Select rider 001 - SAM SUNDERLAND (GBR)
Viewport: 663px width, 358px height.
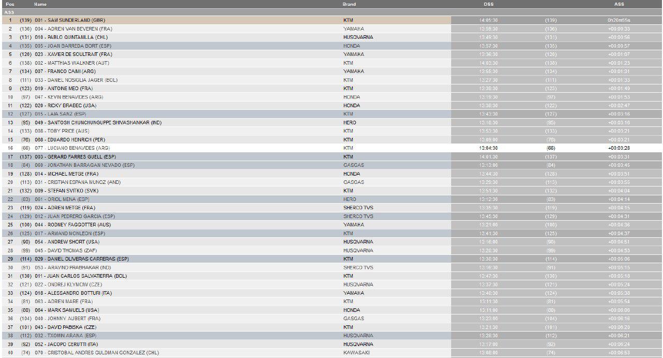coord(70,20)
